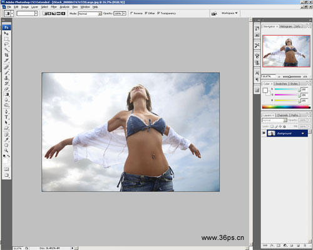Toggle the Dither checkbox
The height and width of the screenshot is (250, 313).
click(146, 13)
